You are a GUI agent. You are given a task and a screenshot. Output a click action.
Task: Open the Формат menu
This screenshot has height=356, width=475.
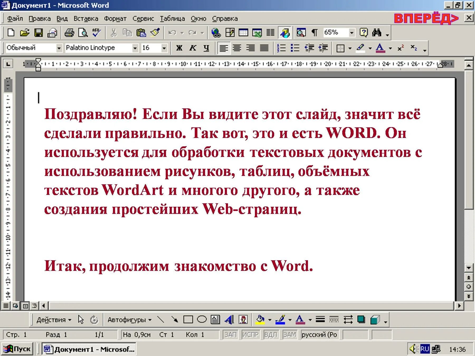(115, 19)
